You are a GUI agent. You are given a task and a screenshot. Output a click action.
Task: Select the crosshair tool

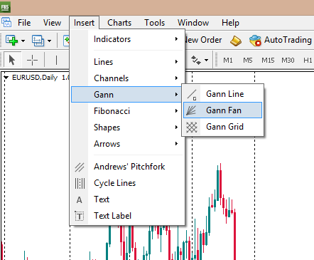pos(32,60)
